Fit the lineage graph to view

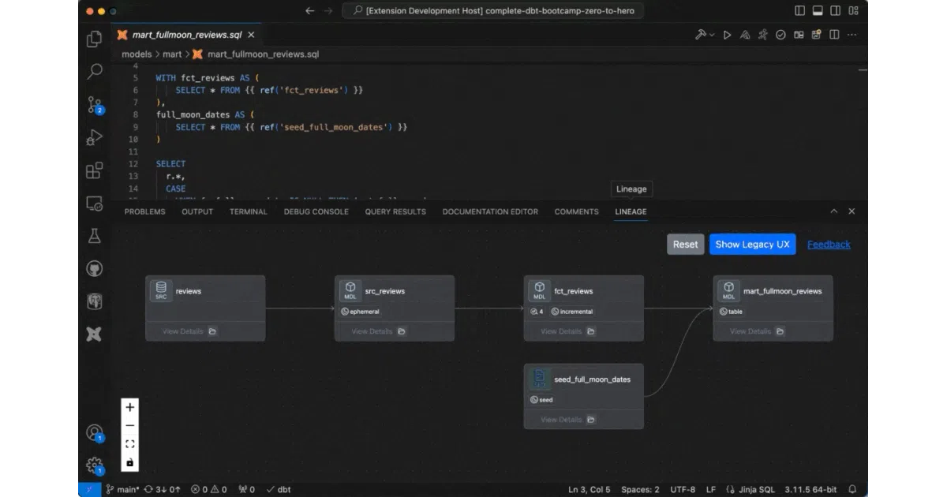(130, 444)
